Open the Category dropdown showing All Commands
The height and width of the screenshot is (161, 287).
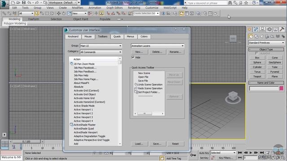pyautogui.click(x=101, y=52)
